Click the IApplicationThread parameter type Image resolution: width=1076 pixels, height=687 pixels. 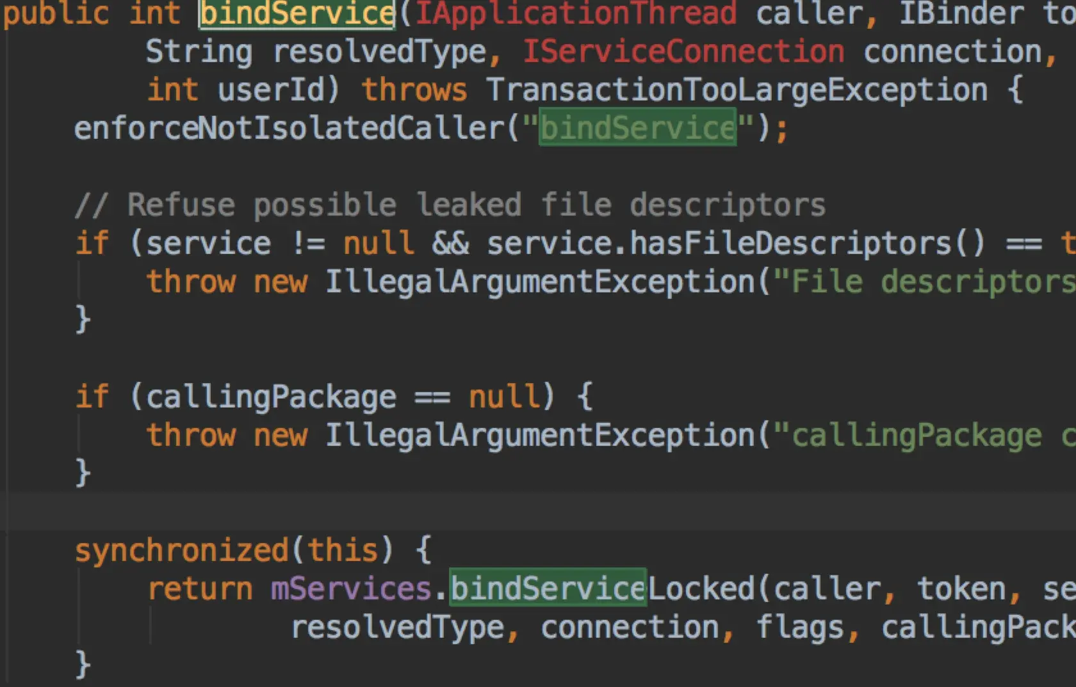(x=576, y=14)
